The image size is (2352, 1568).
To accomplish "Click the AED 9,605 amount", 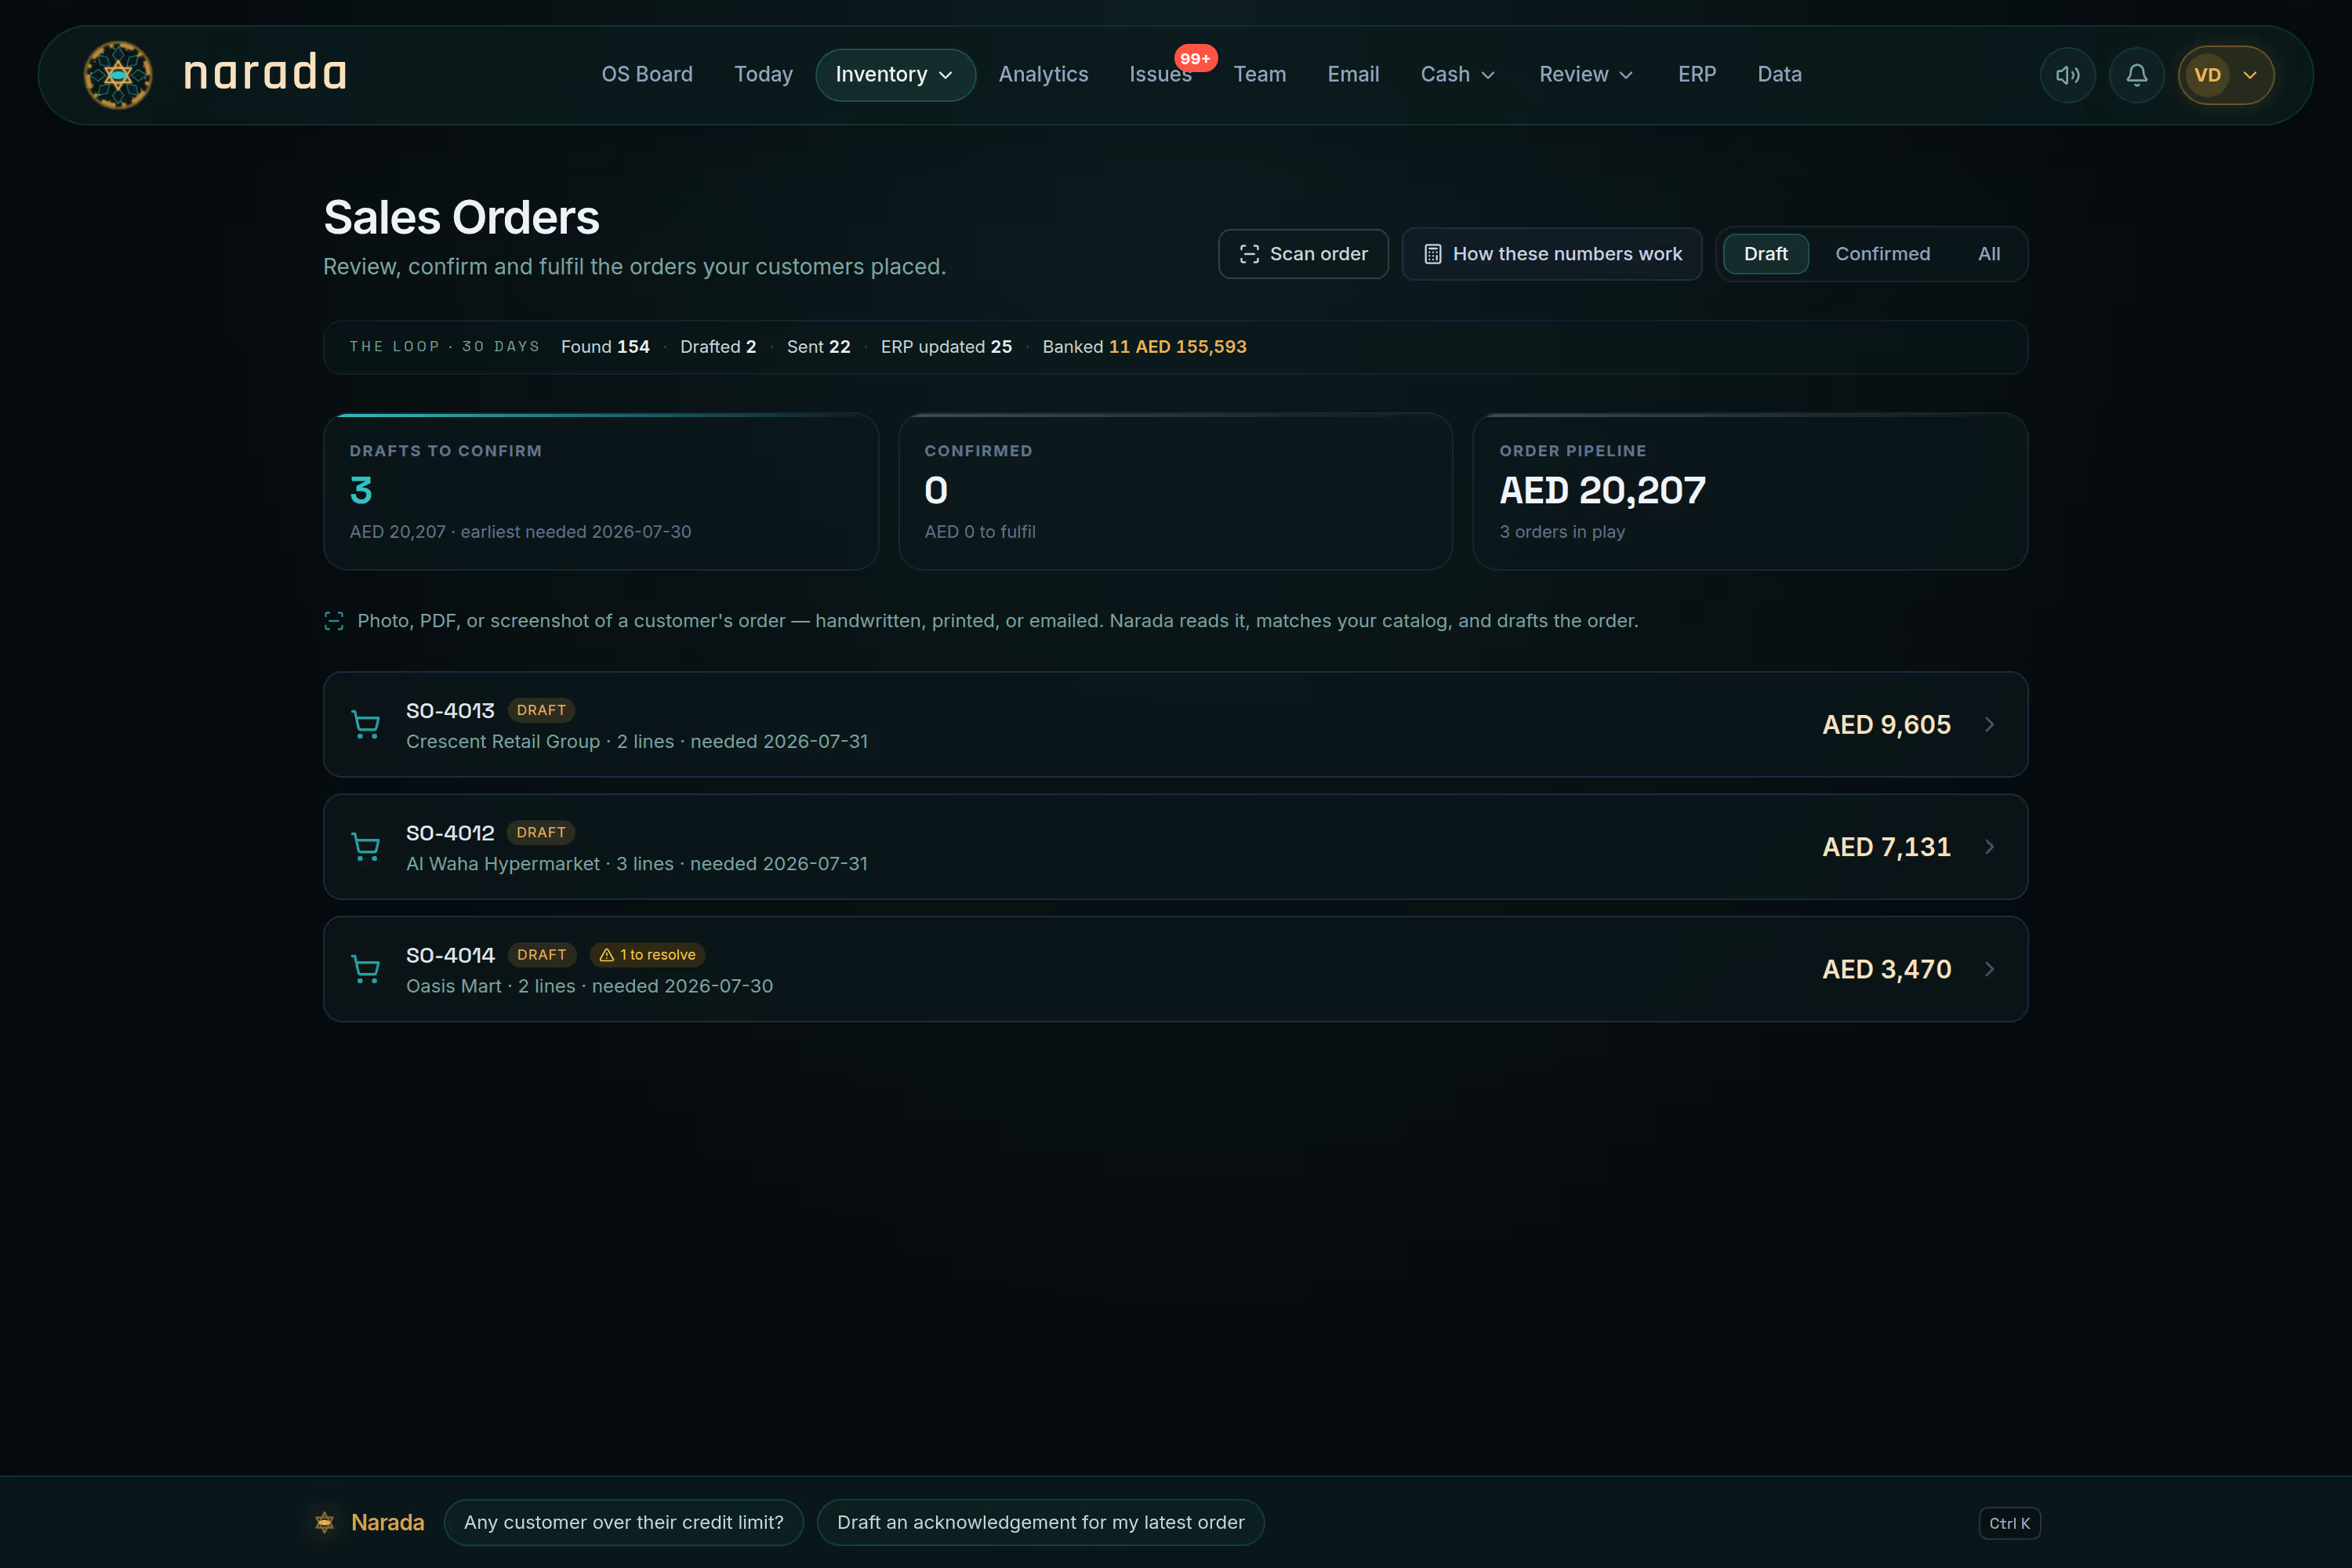I will pos(1886,725).
